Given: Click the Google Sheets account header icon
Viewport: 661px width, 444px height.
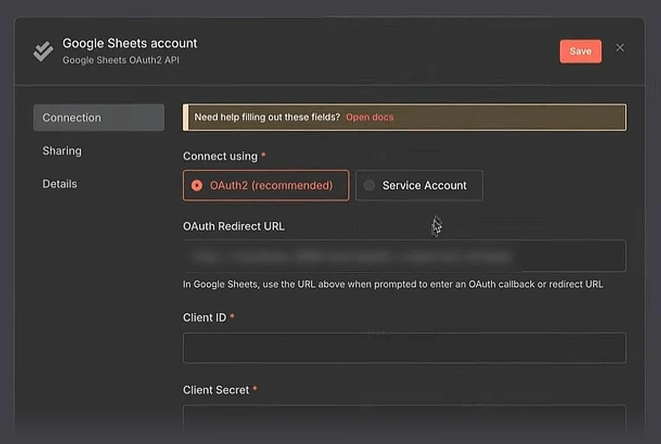Looking at the screenshot, I should [43, 51].
